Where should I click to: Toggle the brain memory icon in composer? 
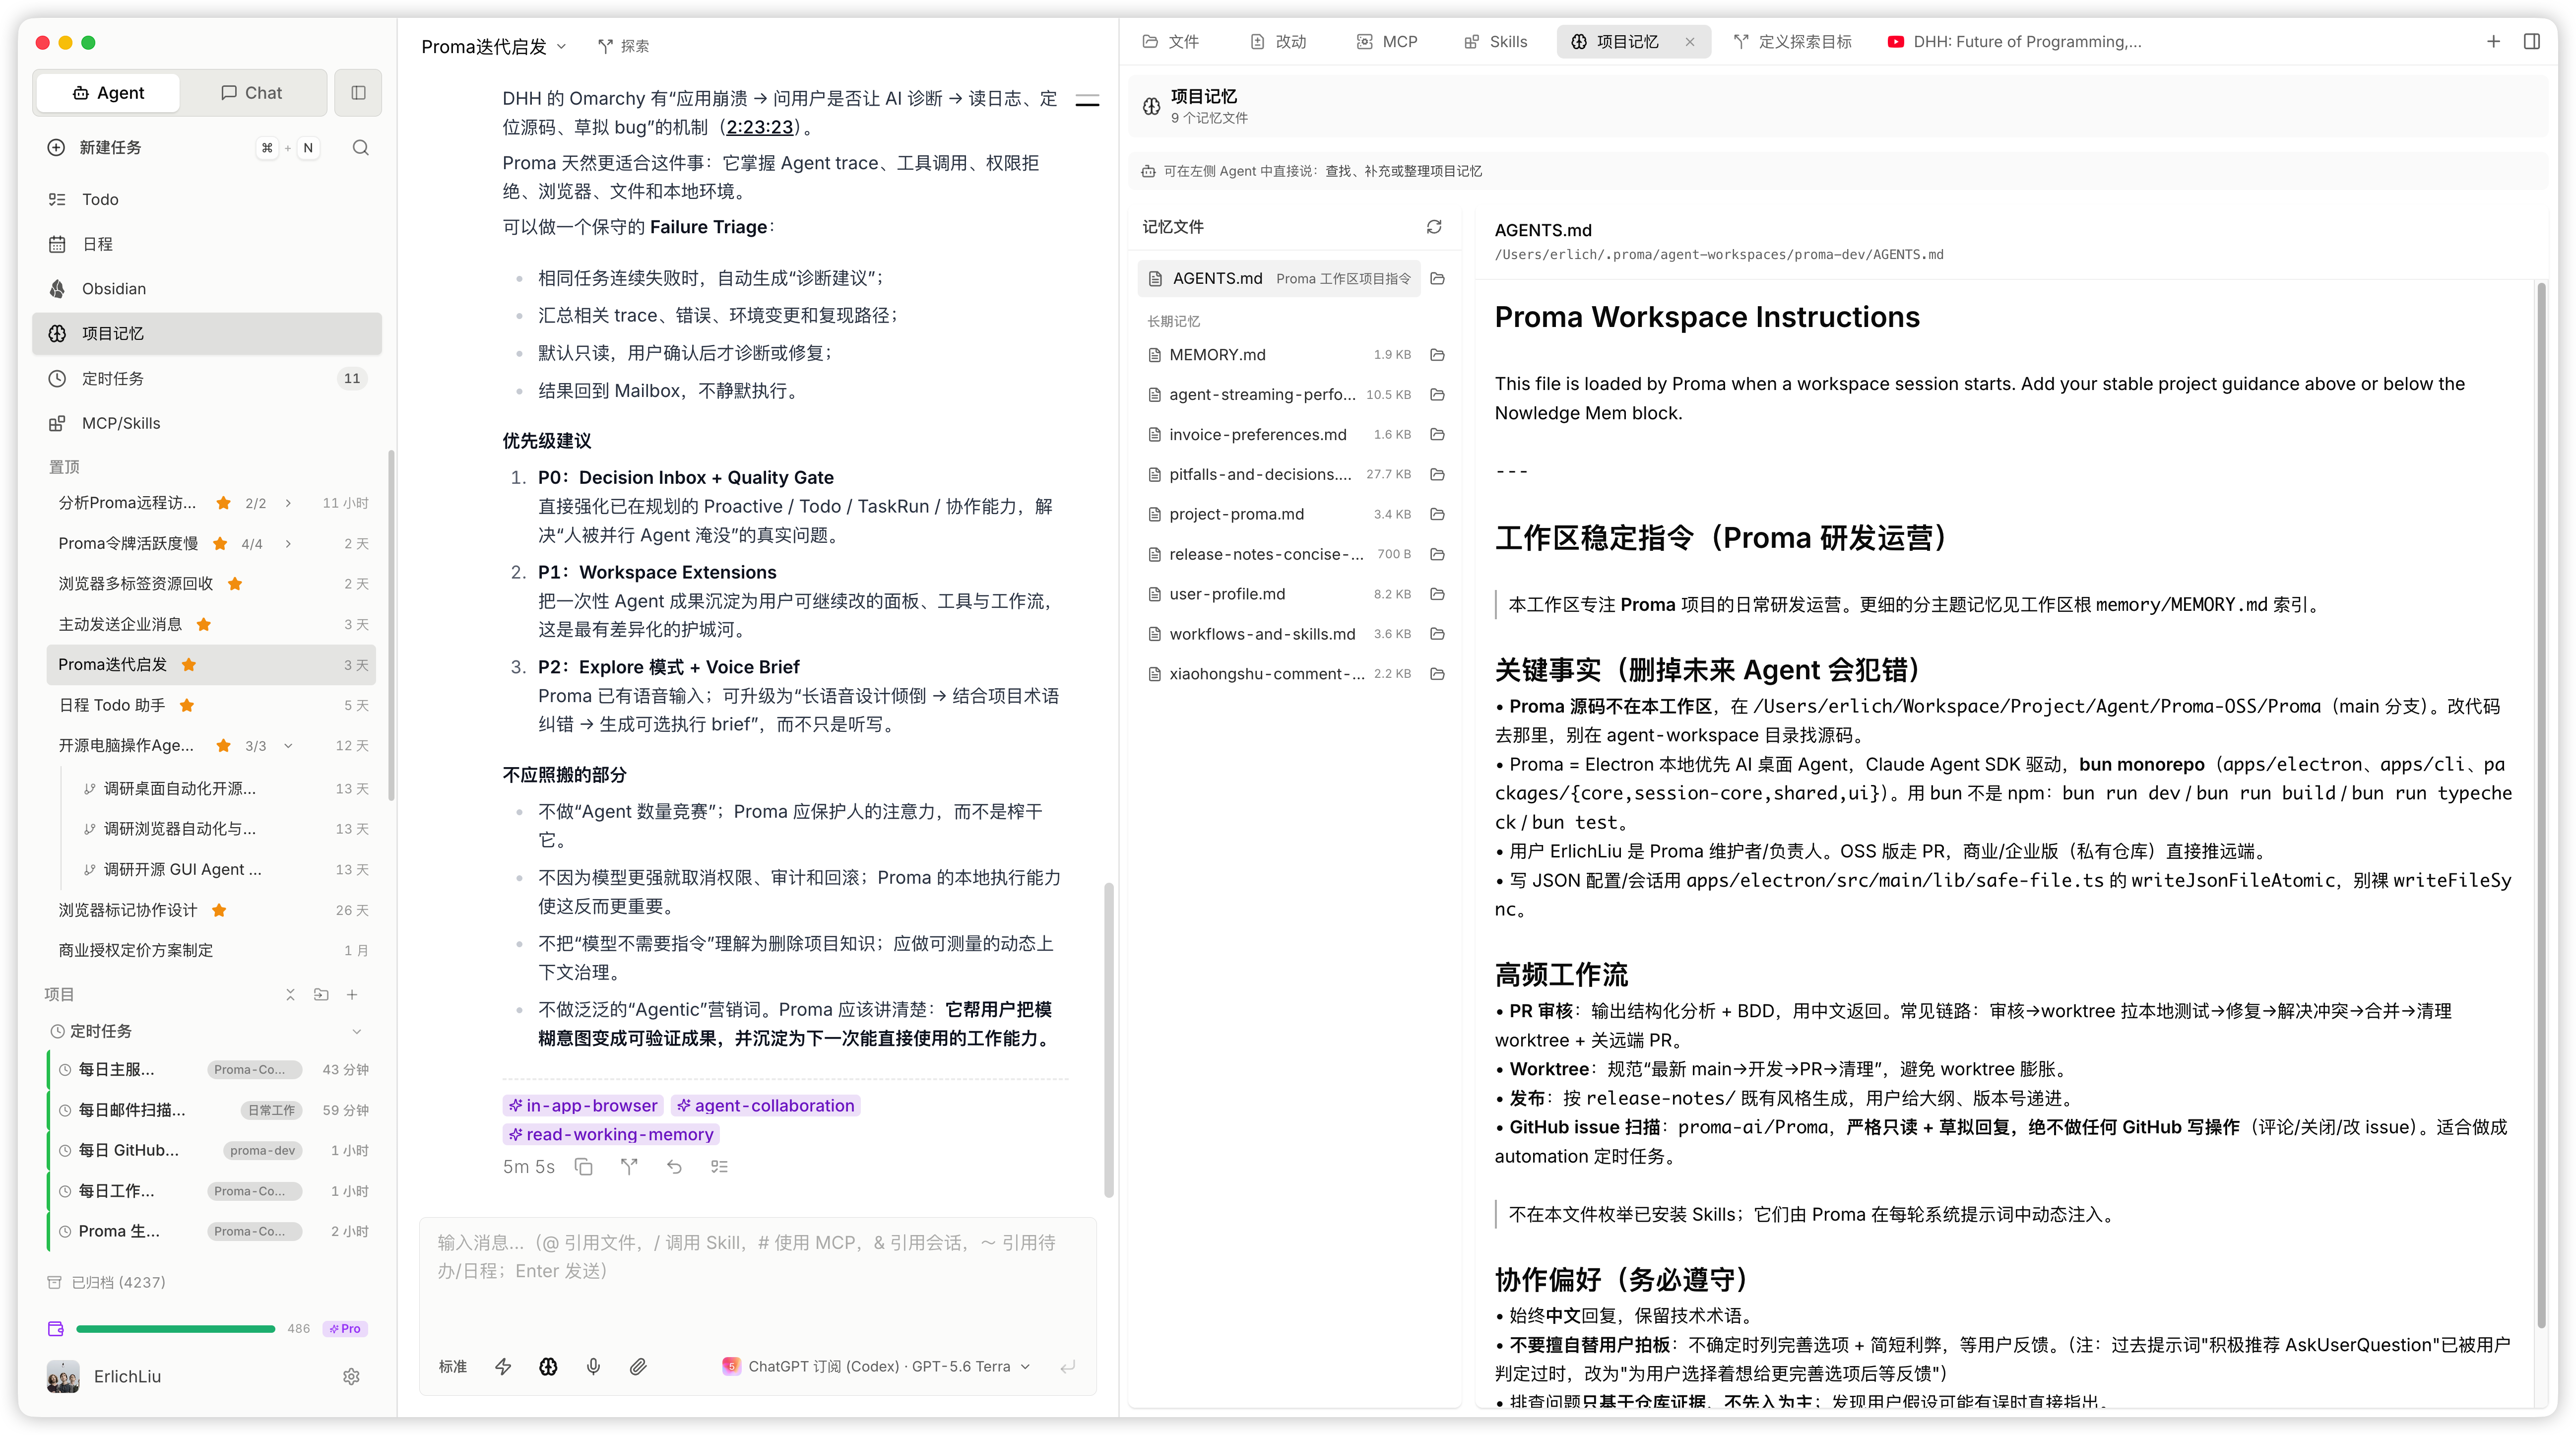(x=548, y=1367)
